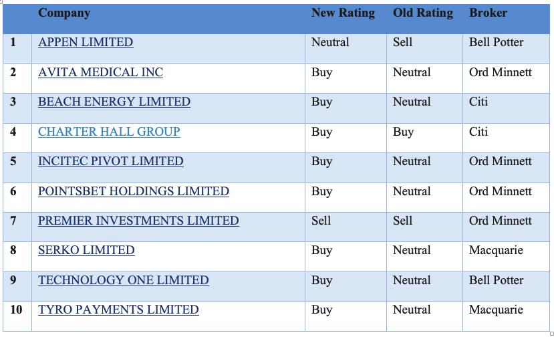
Task: Click the SERKO LIMITED link
Action: pos(86,250)
